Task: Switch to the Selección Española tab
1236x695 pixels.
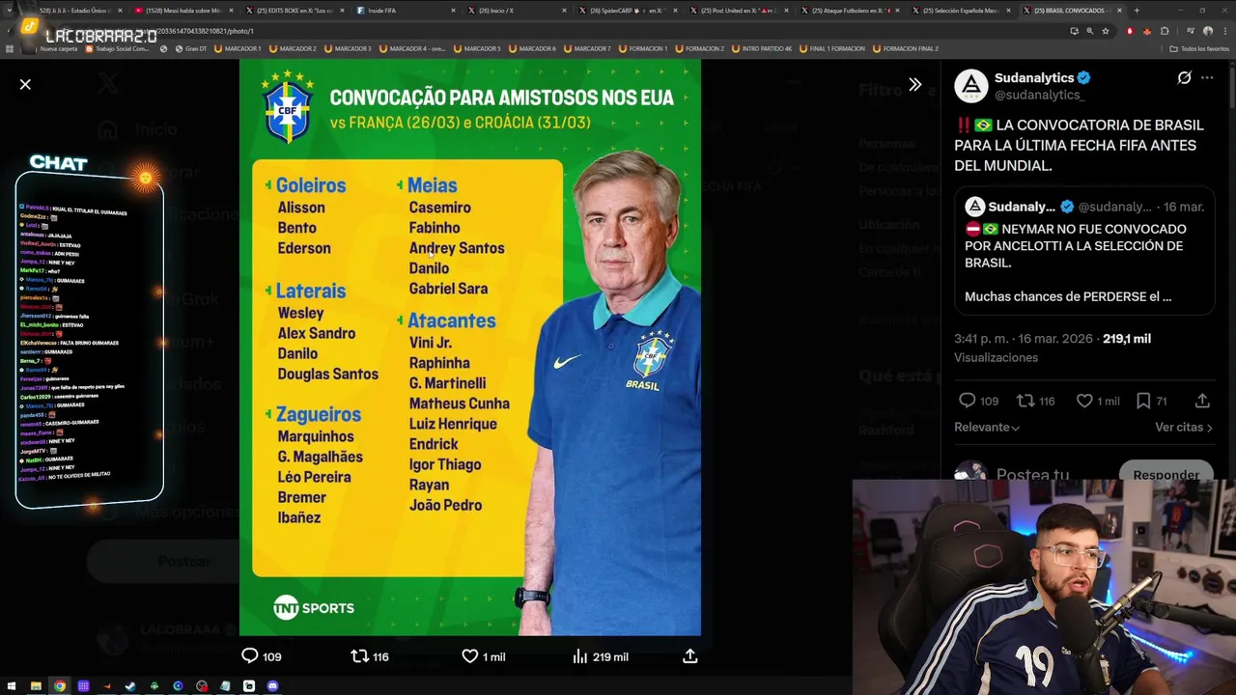Action: [x=964, y=11]
